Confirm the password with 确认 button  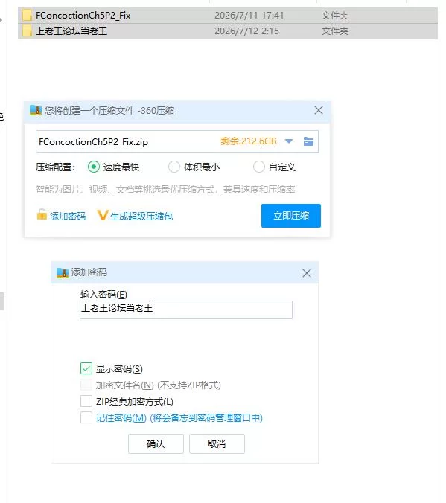(156, 443)
